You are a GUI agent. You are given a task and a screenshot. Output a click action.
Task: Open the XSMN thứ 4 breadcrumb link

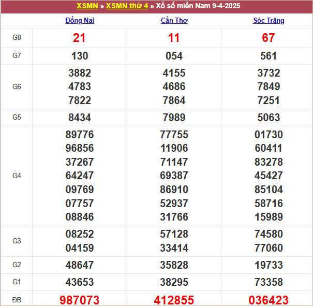coord(127,6)
